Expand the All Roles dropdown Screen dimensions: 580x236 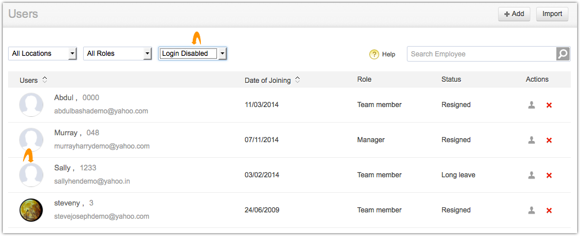[118, 54]
